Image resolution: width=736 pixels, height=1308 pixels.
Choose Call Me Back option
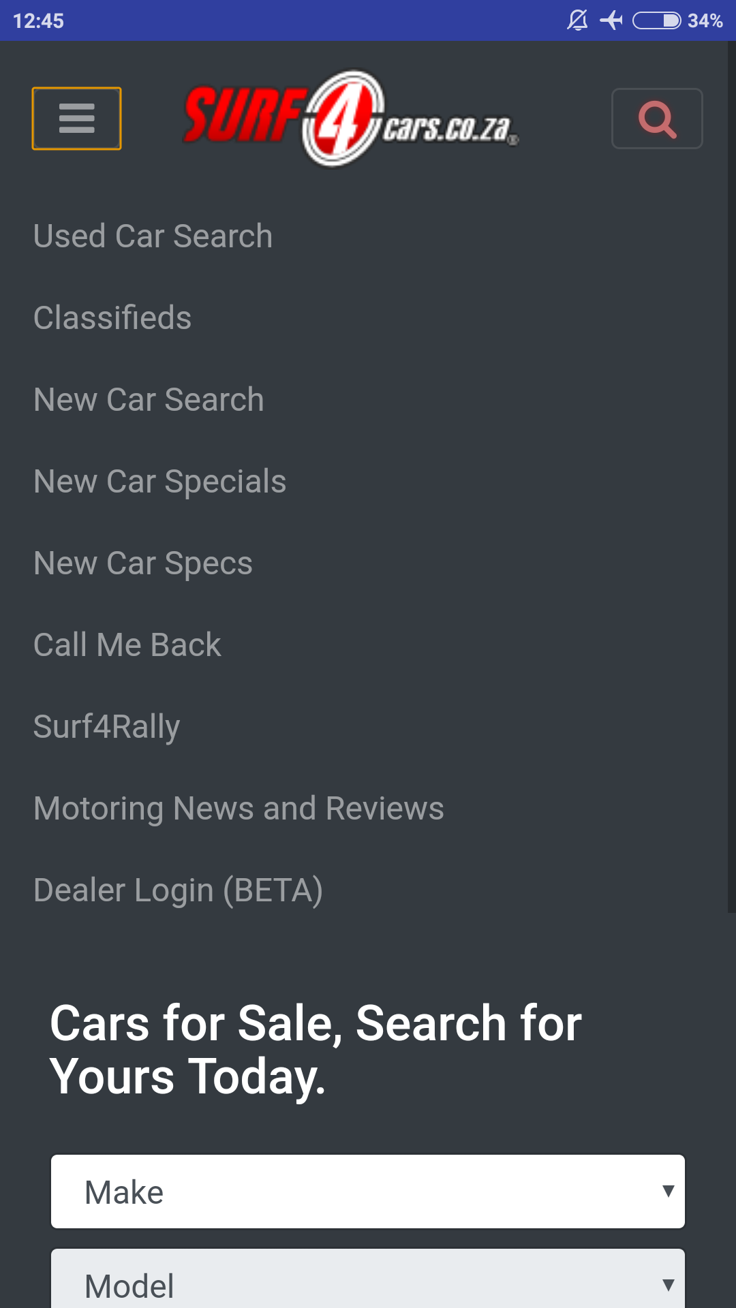(x=127, y=645)
